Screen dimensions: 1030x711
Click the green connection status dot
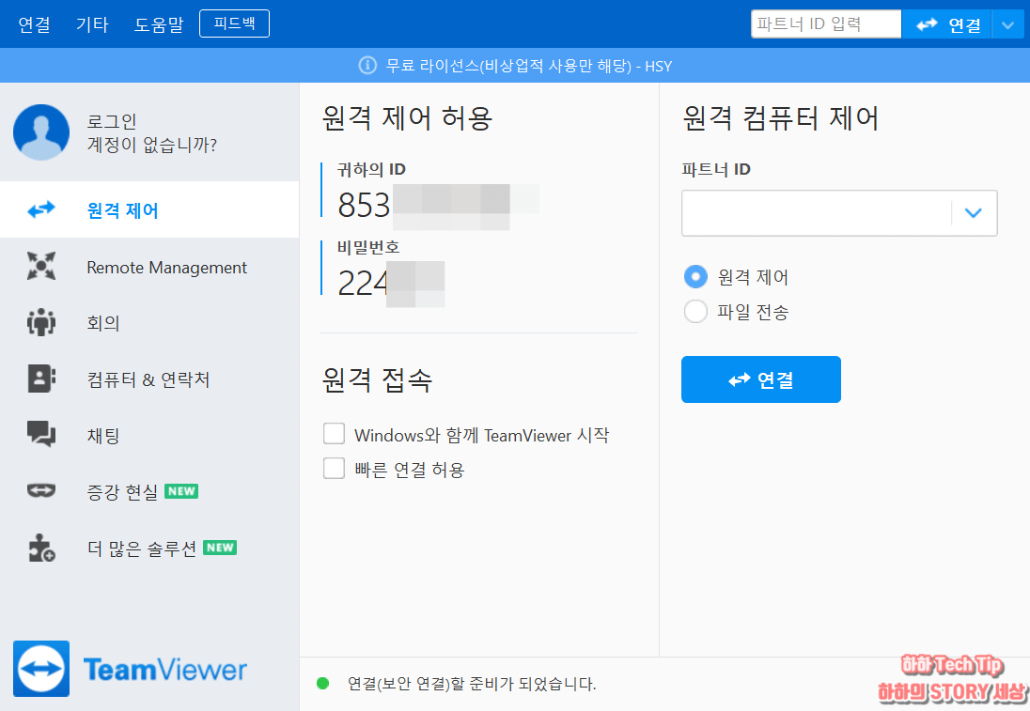point(322,684)
